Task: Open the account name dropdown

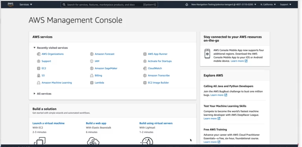Action: tap(224, 4)
